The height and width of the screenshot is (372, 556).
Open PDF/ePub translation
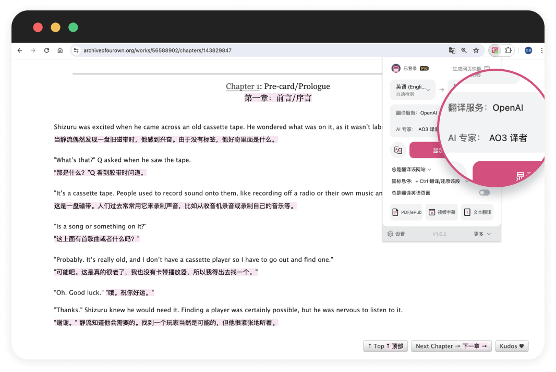406,212
